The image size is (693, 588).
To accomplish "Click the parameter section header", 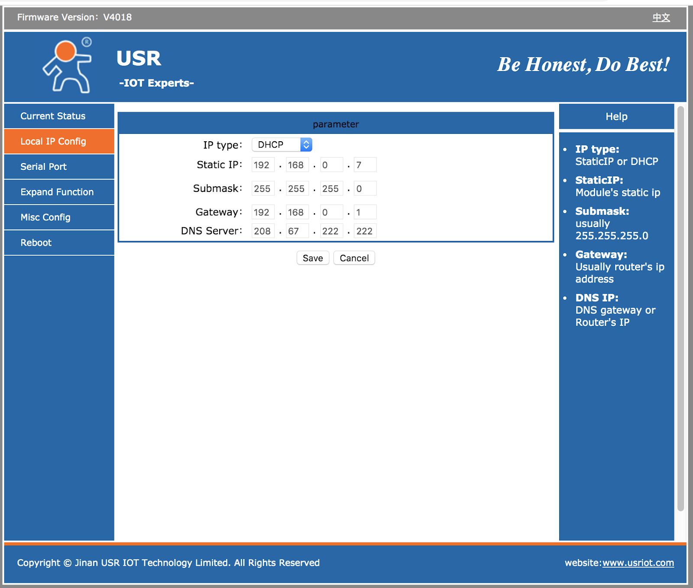I will coord(336,124).
